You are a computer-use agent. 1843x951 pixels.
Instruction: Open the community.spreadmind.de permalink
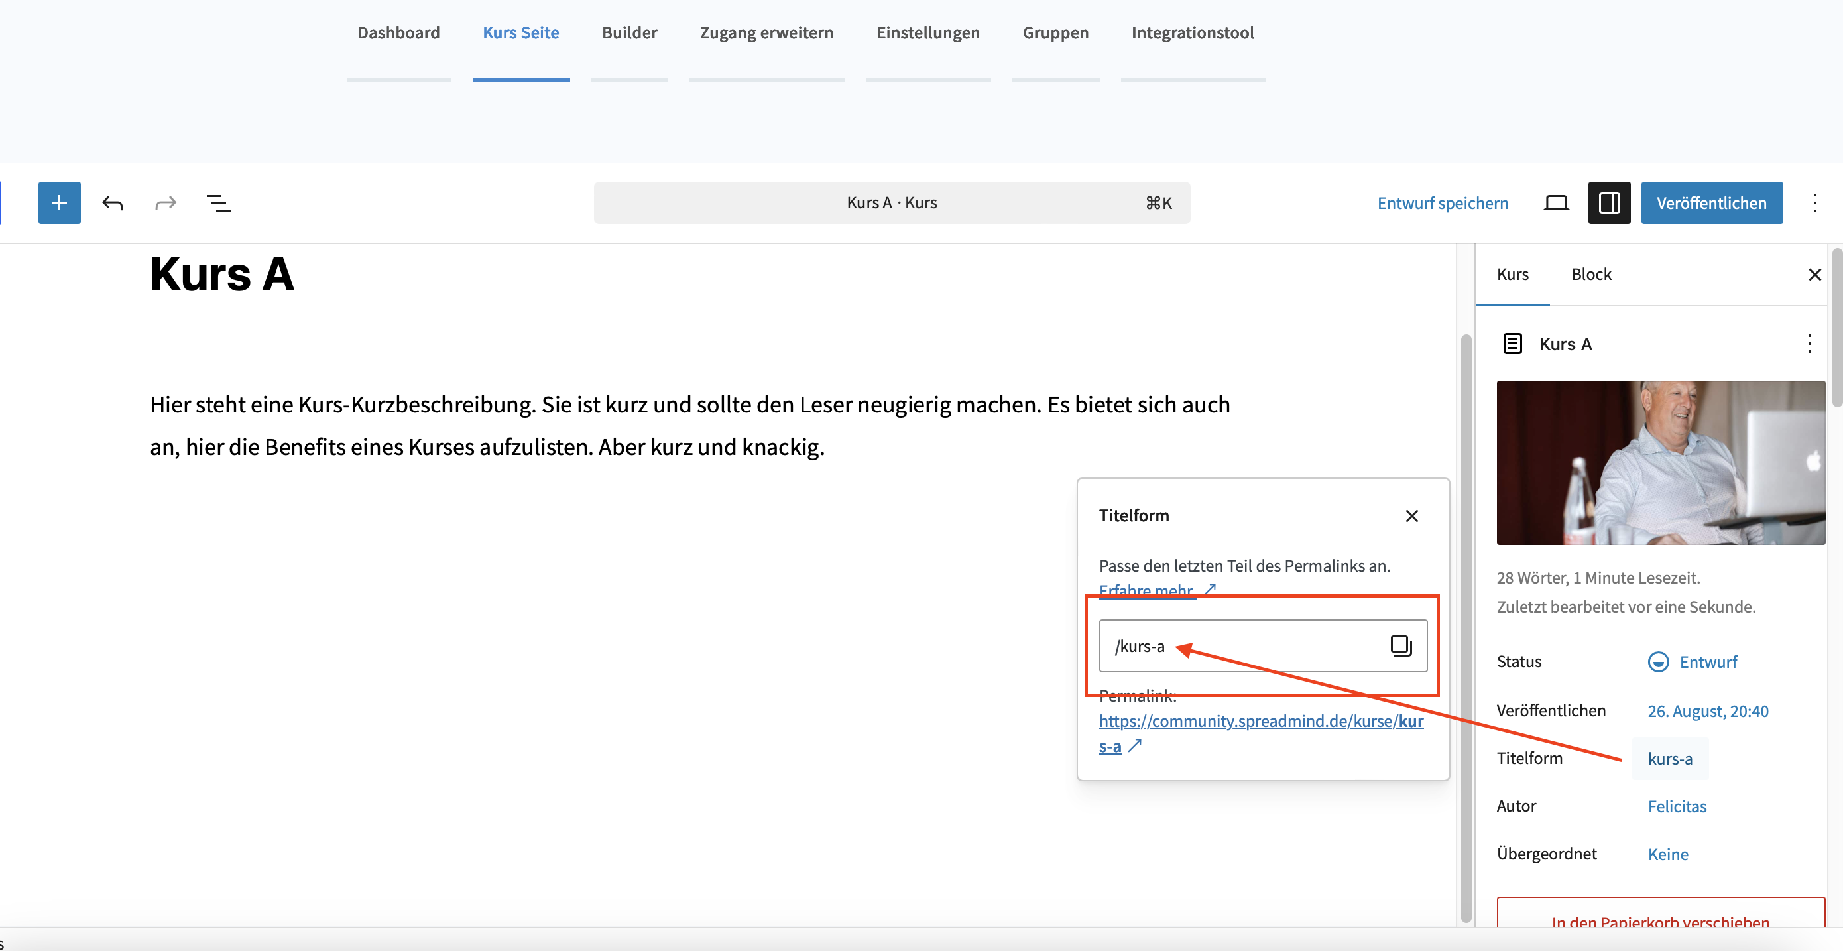pyautogui.click(x=1260, y=722)
